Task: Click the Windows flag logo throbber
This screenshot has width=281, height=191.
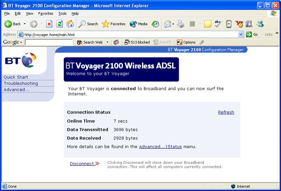Action: coord(273,13)
